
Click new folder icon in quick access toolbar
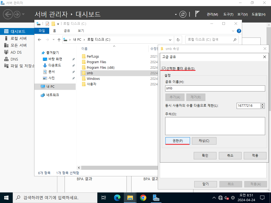pos(53,24)
